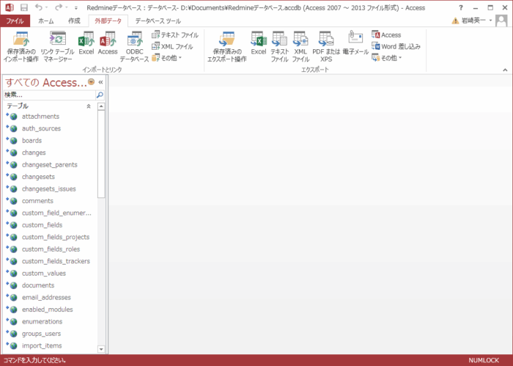Export by e-mail (電子メール)

[355, 43]
